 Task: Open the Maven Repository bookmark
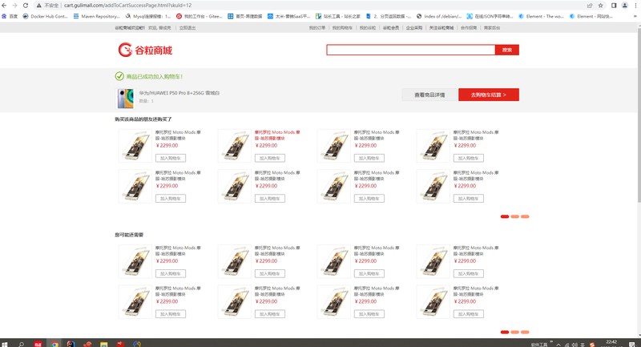point(97,16)
